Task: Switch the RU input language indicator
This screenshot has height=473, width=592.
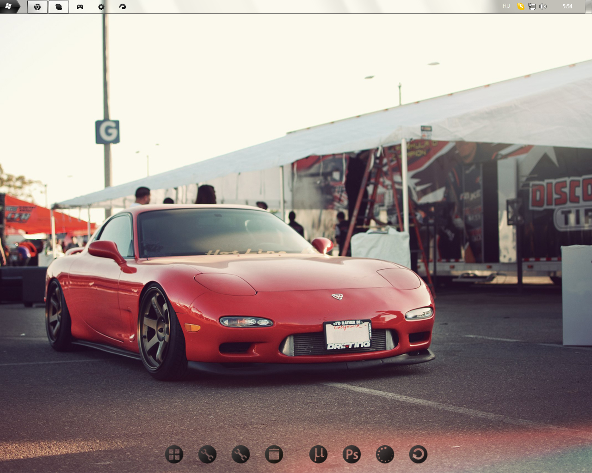Action: [x=506, y=6]
